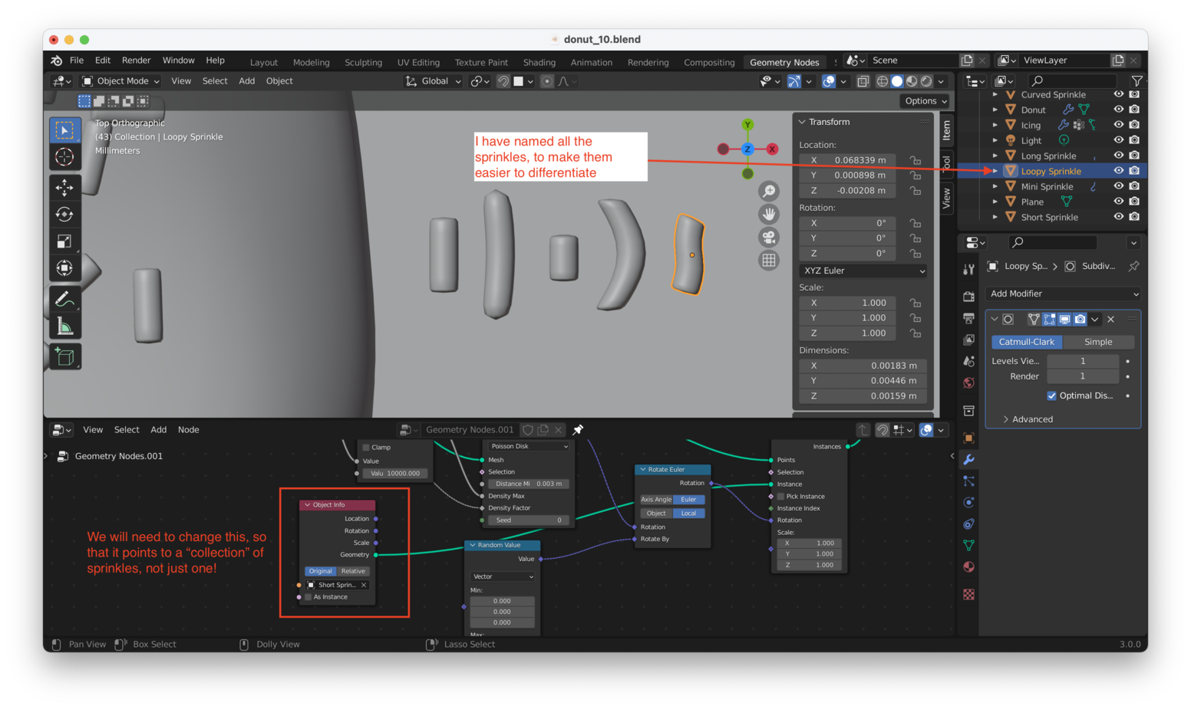Click the Levels Viewport value field
The height and width of the screenshot is (709, 1191).
(1082, 361)
